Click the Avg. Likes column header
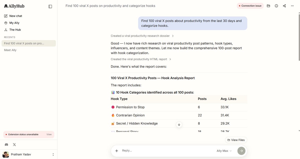 (x=228, y=99)
